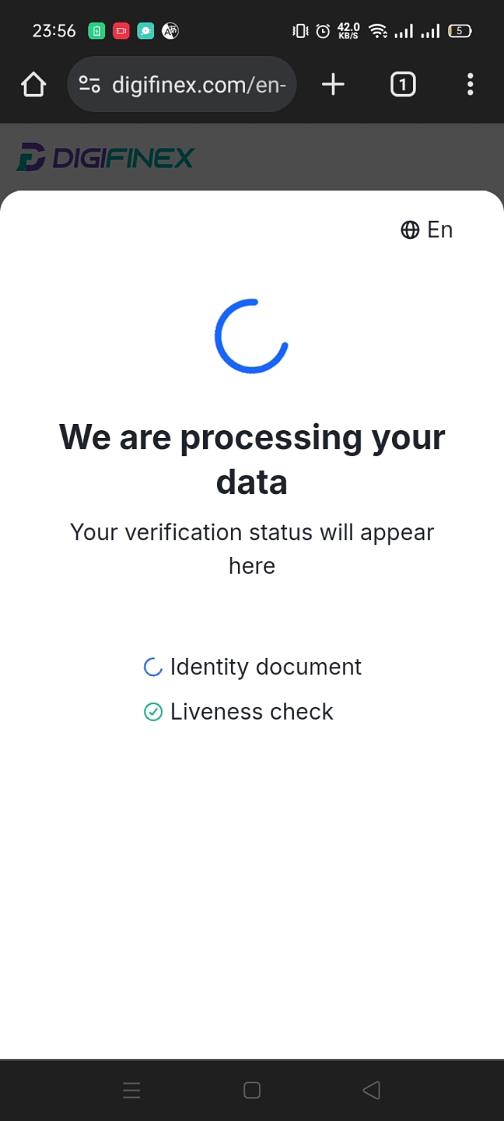Select the Liveness check status item
This screenshot has width=504, height=1121.
coord(251,712)
